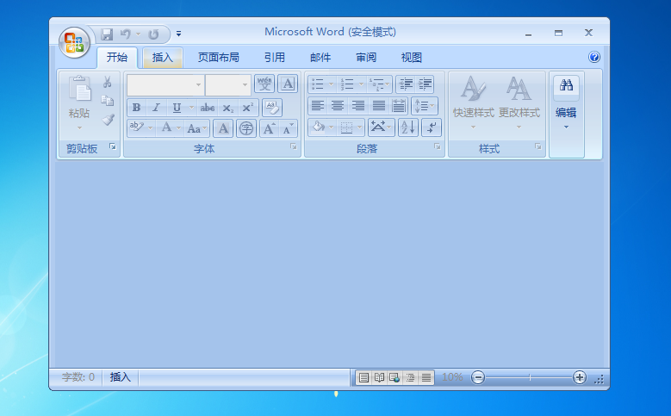This screenshot has width=671, height=416.
Task: Select the 邮件 tab
Action: [320, 57]
